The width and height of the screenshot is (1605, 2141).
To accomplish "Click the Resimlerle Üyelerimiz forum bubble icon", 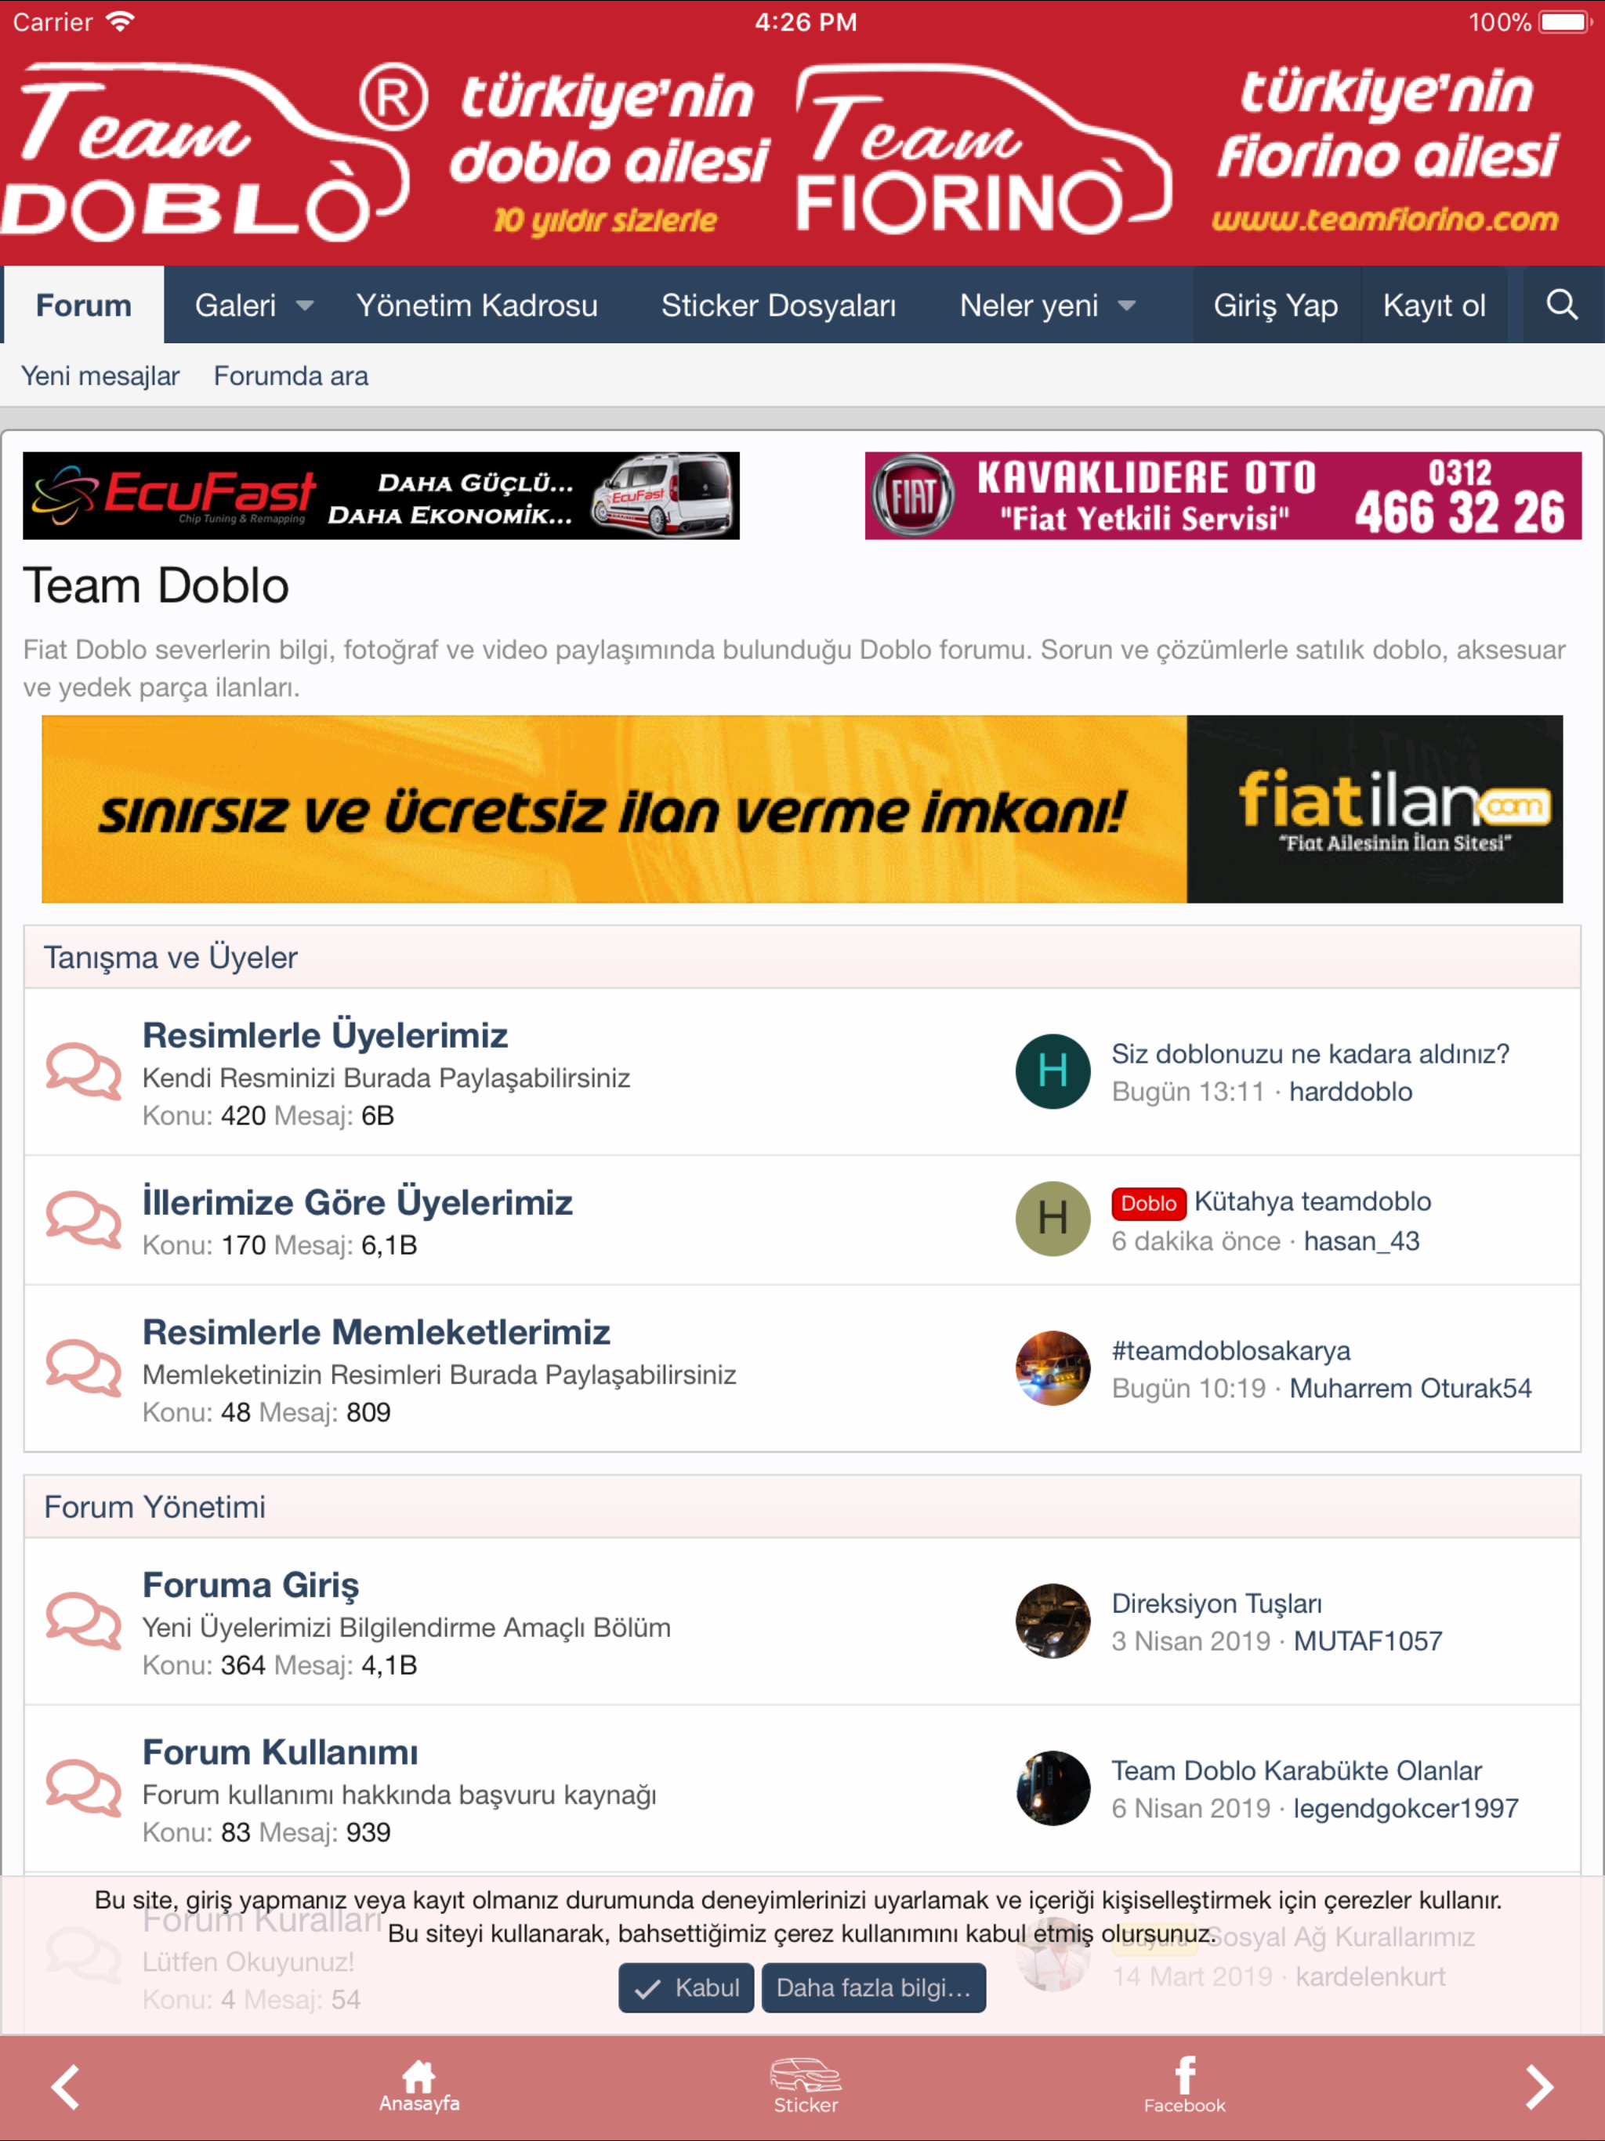I will point(83,1071).
